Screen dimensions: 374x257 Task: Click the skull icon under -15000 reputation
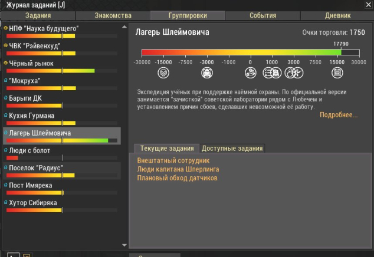[163, 73]
